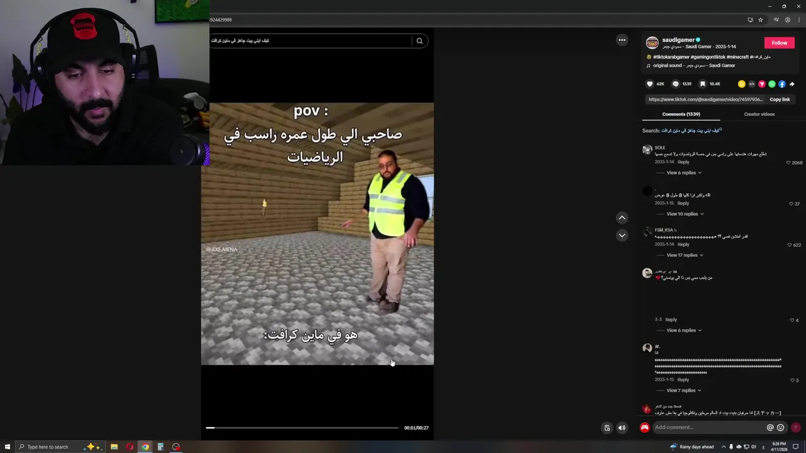806x453 pixels.
Task: Open comments via speech bubble icon (1339)
Action: pos(676,84)
